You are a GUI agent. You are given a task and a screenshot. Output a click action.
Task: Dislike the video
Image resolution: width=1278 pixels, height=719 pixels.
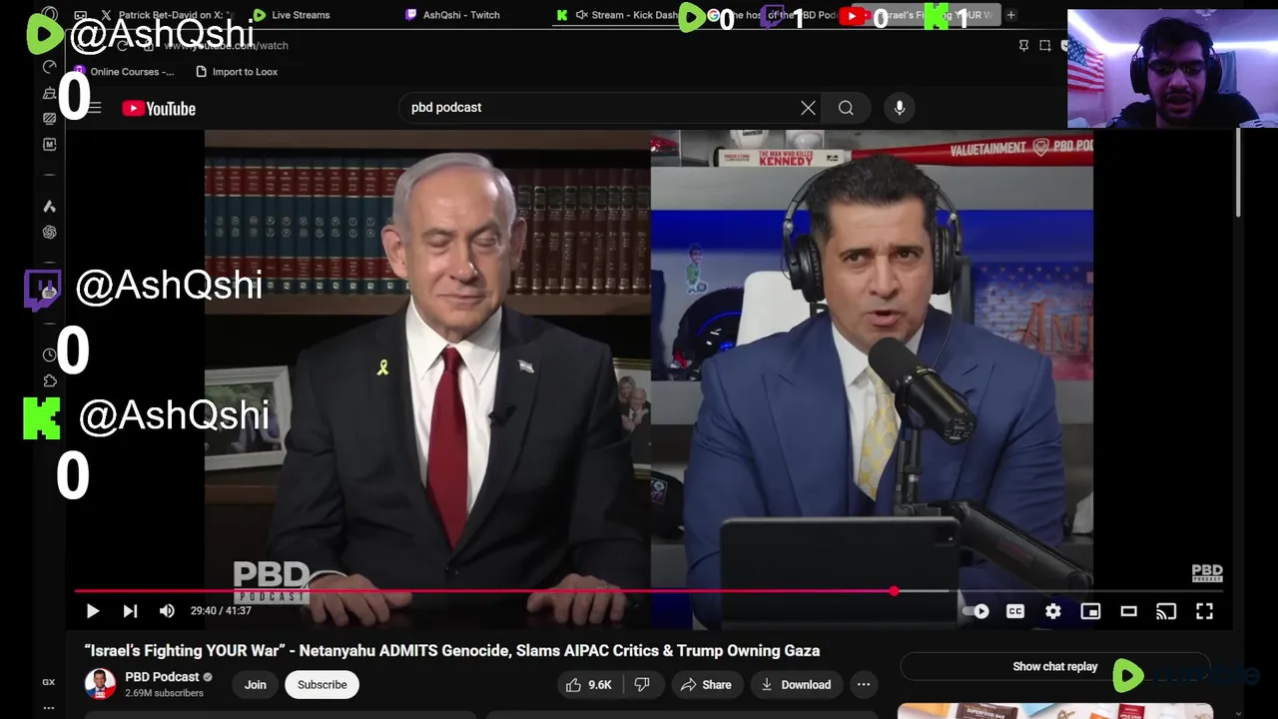(x=642, y=685)
